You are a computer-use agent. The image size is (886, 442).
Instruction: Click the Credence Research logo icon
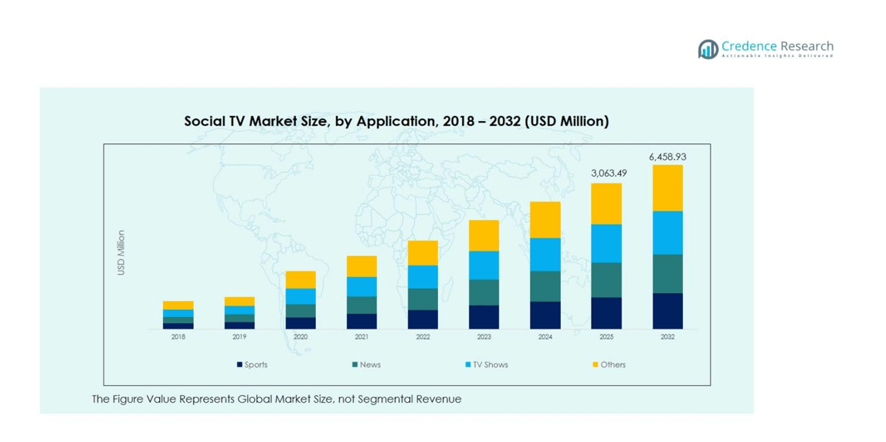tap(708, 49)
